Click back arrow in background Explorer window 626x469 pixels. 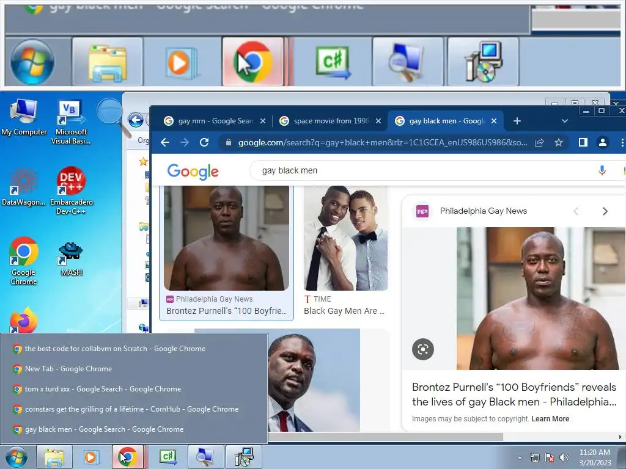pos(136,120)
